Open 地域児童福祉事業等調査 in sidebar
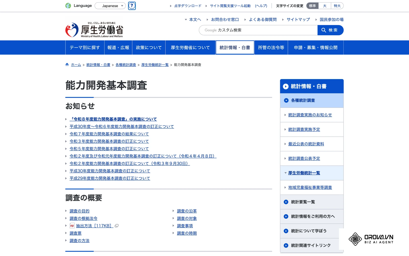 tap(310, 188)
